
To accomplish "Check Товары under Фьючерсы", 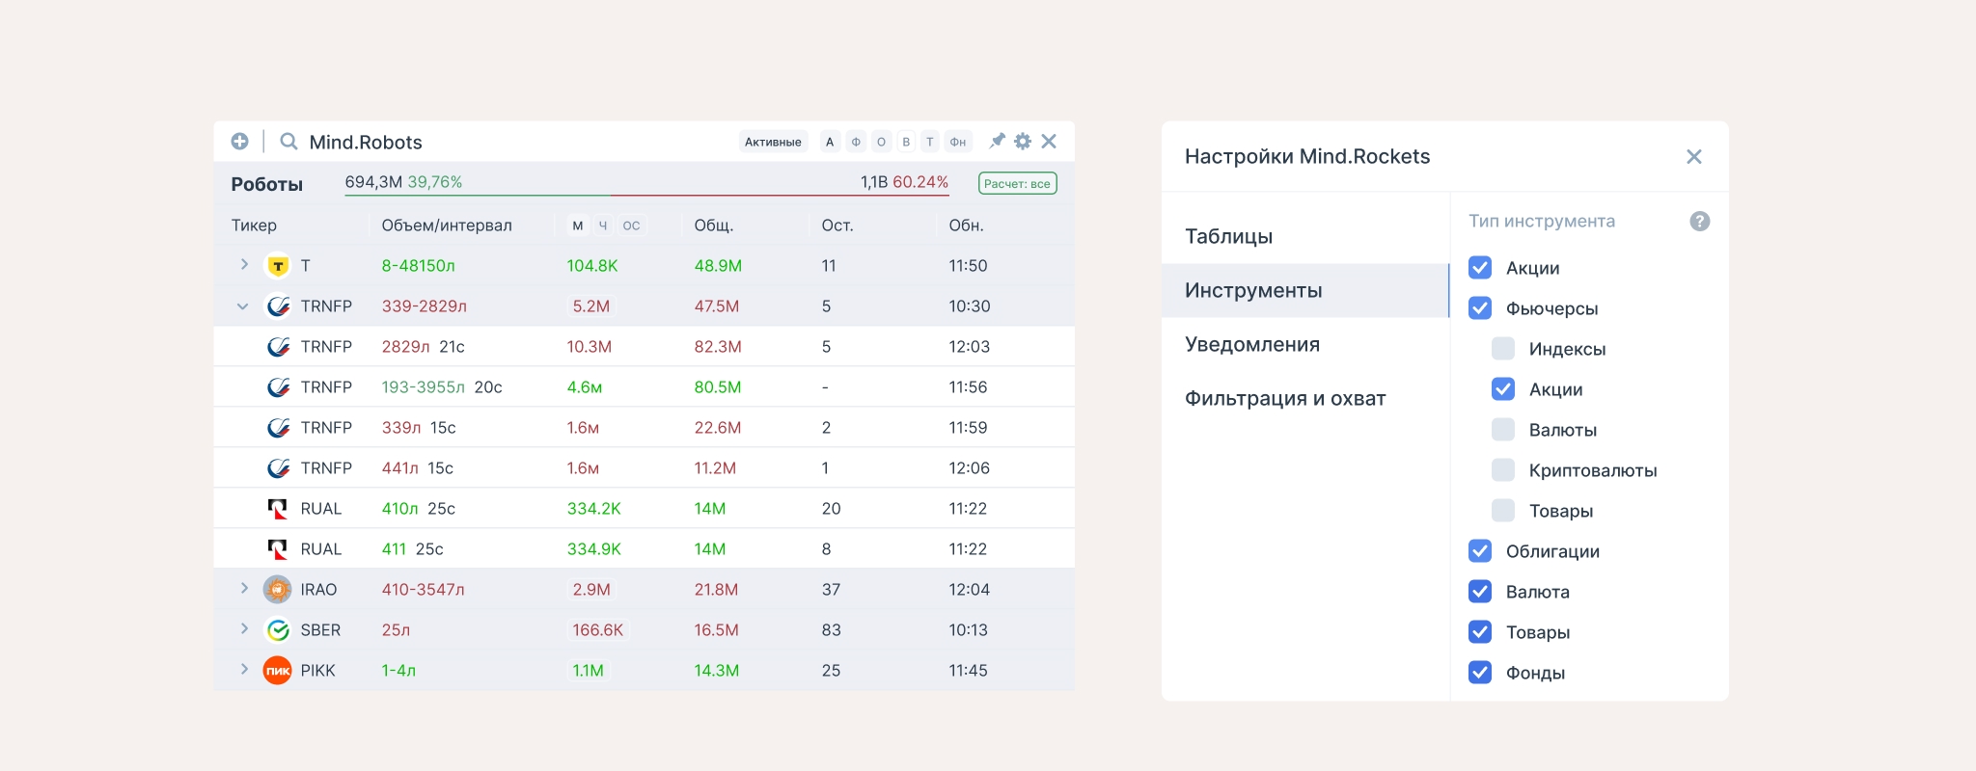I will 1503,511.
